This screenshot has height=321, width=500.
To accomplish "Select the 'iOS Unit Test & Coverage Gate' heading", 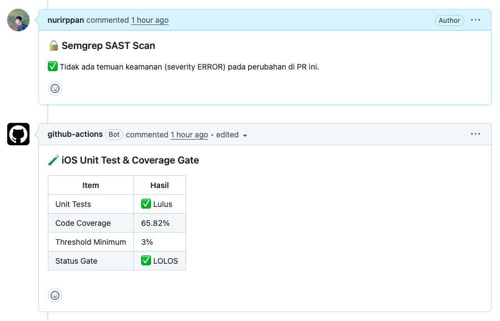I will point(130,160).
